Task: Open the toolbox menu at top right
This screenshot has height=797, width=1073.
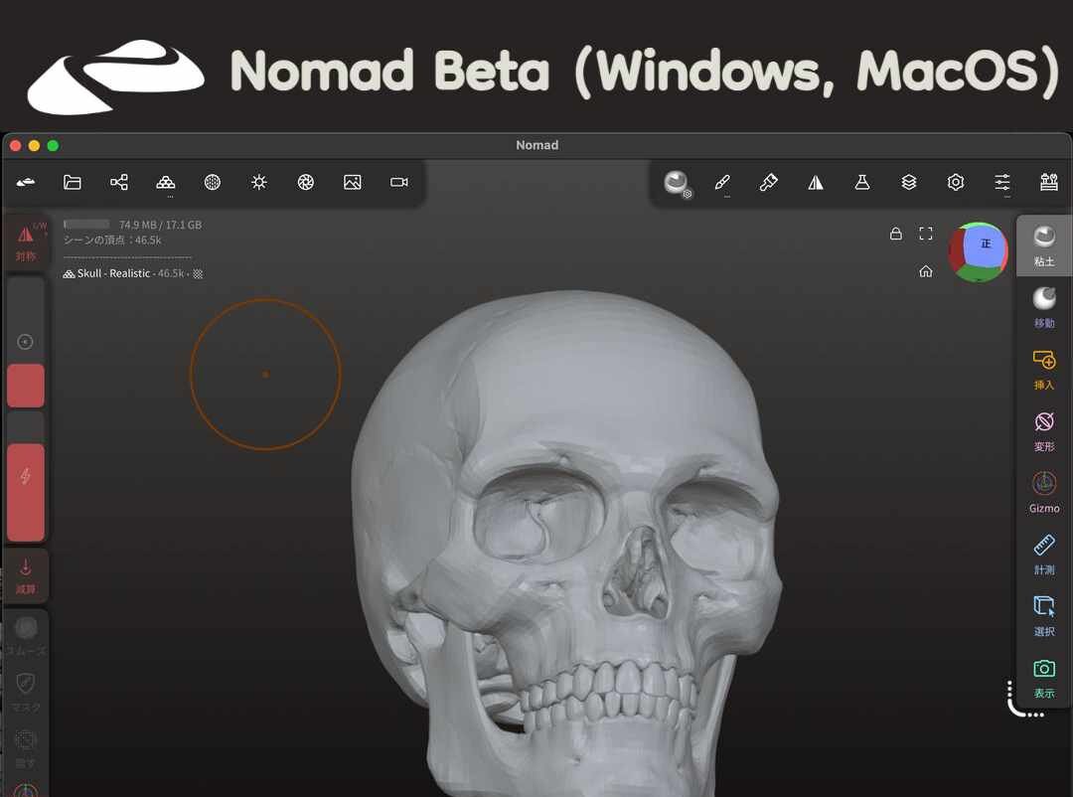Action: click(x=1048, y=183)
